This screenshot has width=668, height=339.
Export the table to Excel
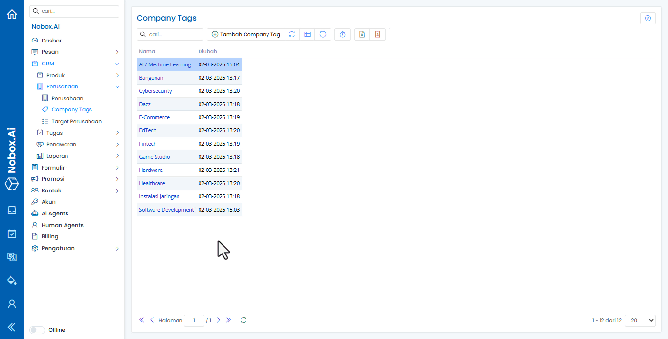pos(362,34)
